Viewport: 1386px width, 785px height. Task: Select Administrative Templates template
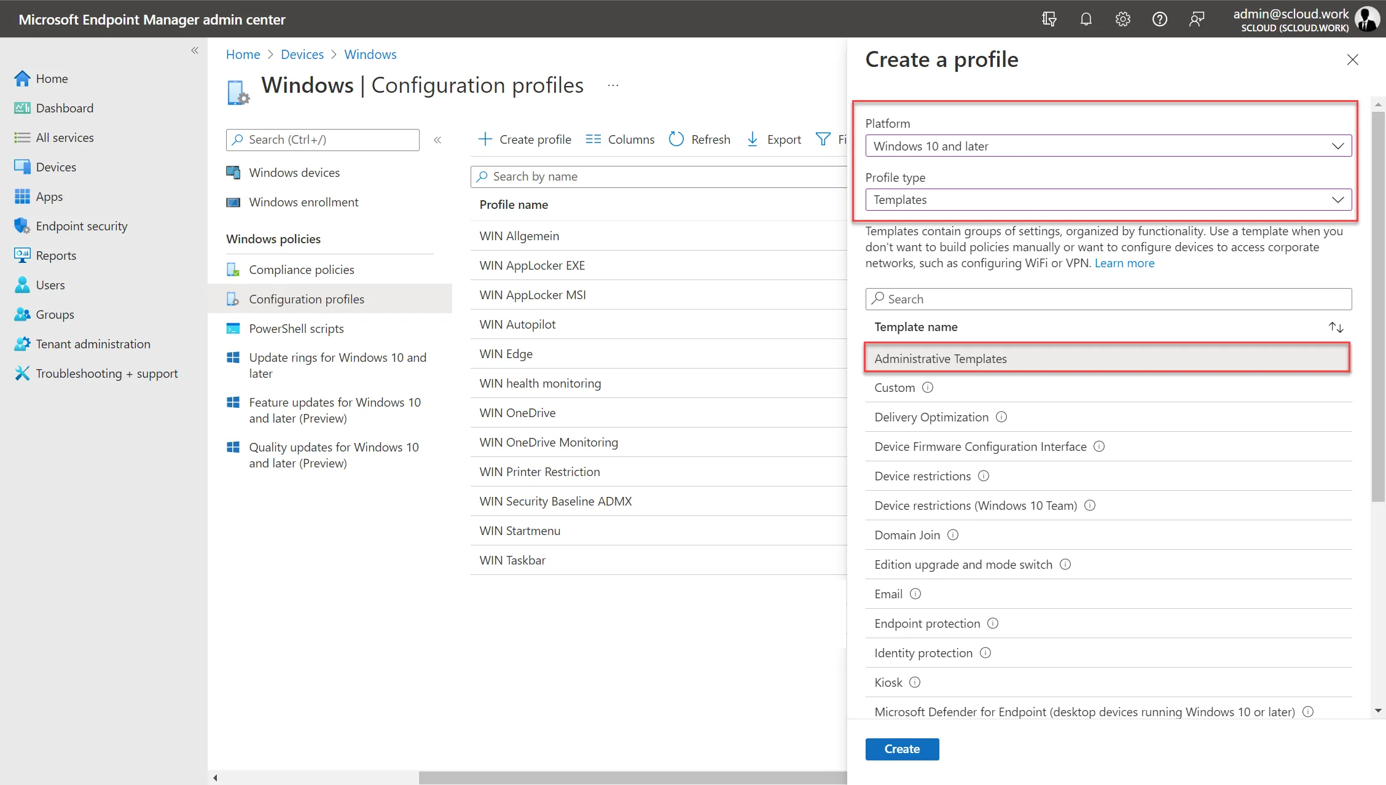(1107, 359)
